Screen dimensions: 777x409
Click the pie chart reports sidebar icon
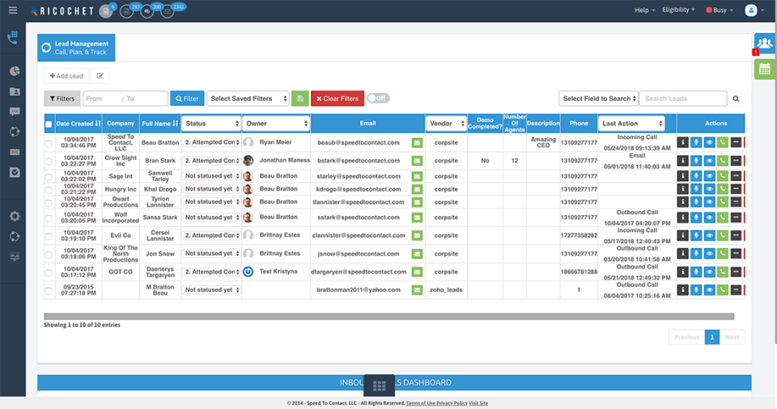point(14,71)
